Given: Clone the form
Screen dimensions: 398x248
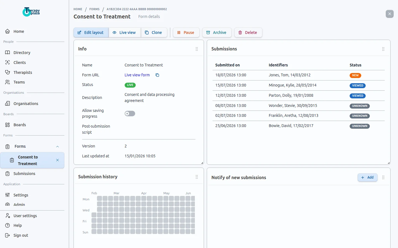Looking at the screenshot, I should (x=154, y=33).
